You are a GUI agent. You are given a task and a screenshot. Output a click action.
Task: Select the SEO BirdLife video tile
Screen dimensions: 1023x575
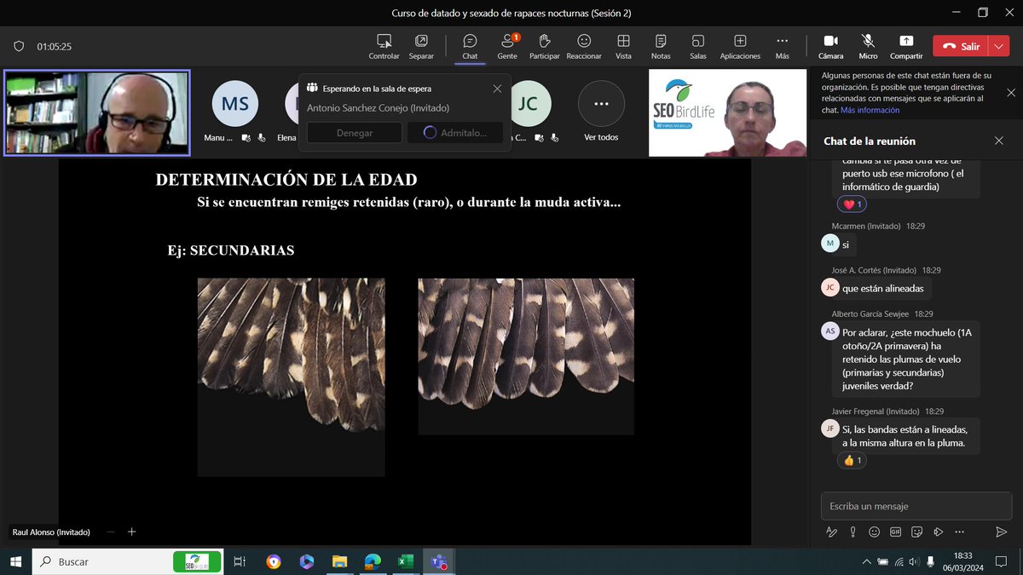click(727, 112)
